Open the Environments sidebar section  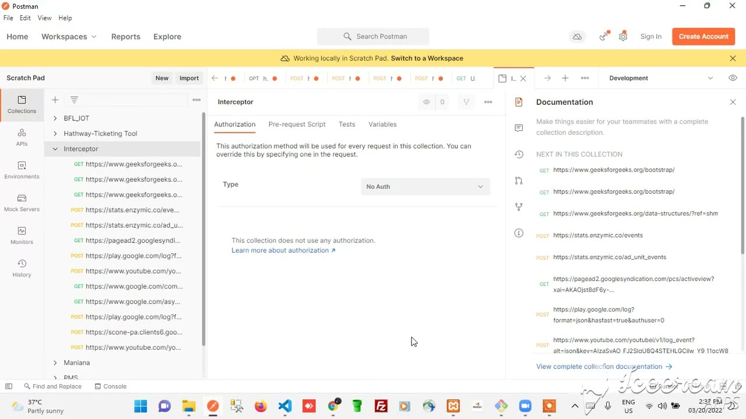[22, 170]
